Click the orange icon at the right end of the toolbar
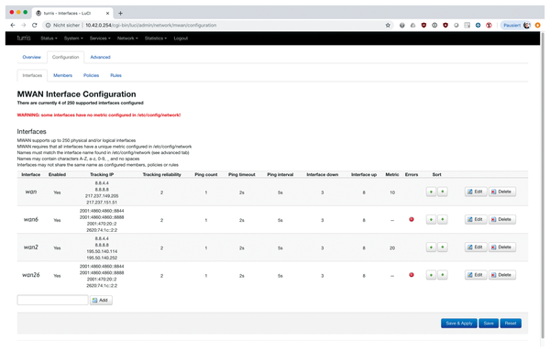This screenshot has width=550, height=352. tap(538, 26)
